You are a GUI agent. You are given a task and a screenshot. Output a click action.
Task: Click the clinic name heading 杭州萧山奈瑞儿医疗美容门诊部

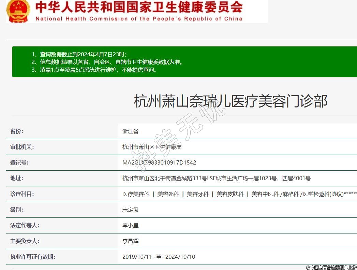tap(230, 101)
